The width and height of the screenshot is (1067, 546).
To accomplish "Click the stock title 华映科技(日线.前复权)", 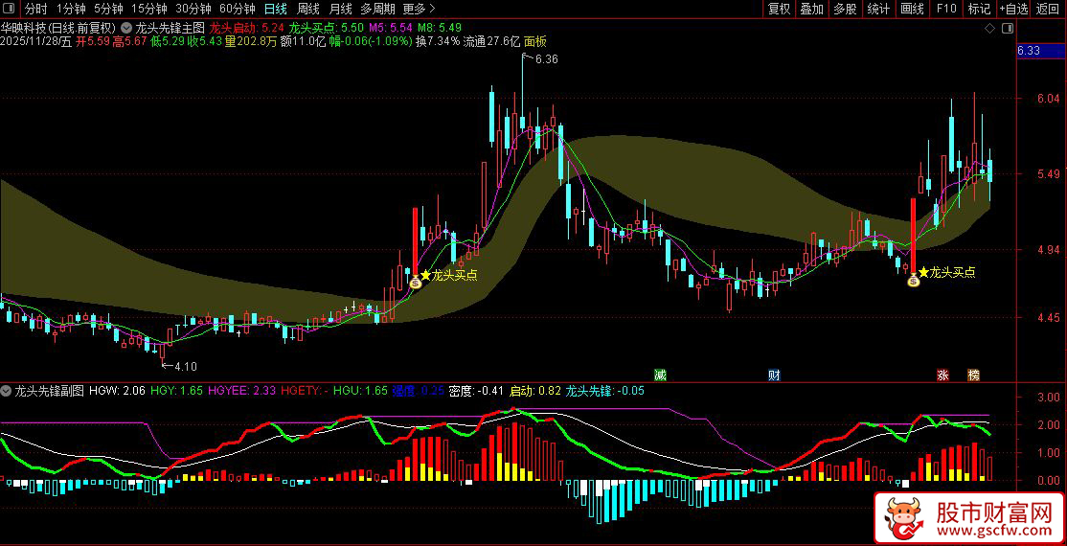I will pyautogui.click(x=59, y=29).
